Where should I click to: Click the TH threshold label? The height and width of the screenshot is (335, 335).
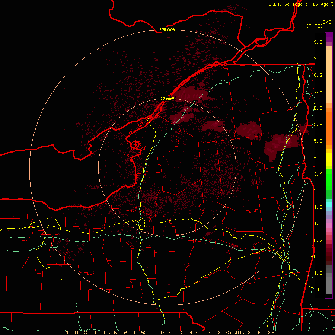[x=320, y=290]
